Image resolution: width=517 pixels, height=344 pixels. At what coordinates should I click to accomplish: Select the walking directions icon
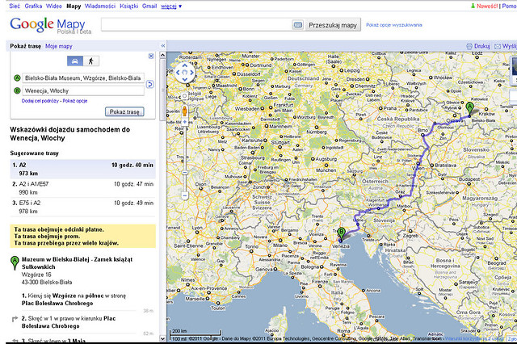(x=90, y=61)
